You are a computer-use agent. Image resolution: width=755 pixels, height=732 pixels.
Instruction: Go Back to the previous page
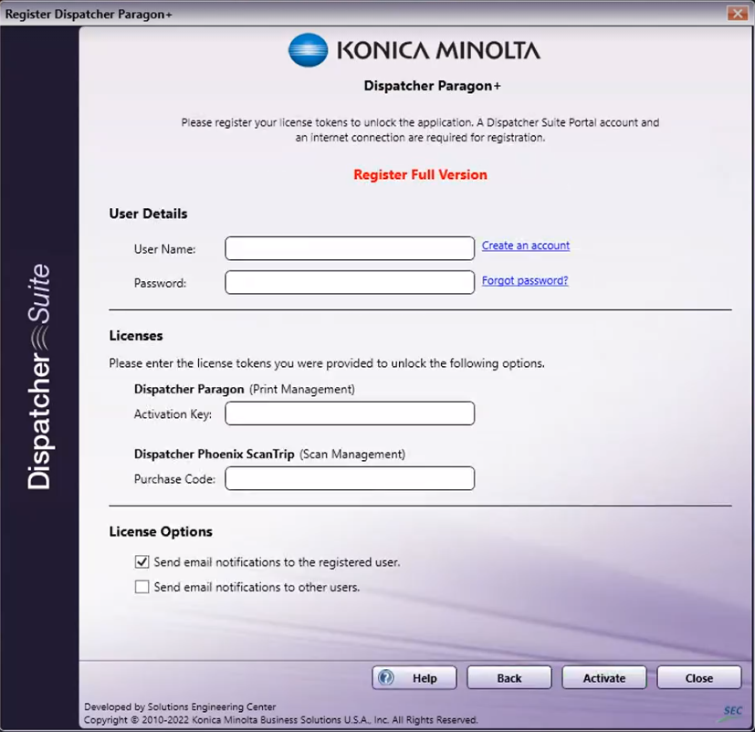[x=509, y=677]
